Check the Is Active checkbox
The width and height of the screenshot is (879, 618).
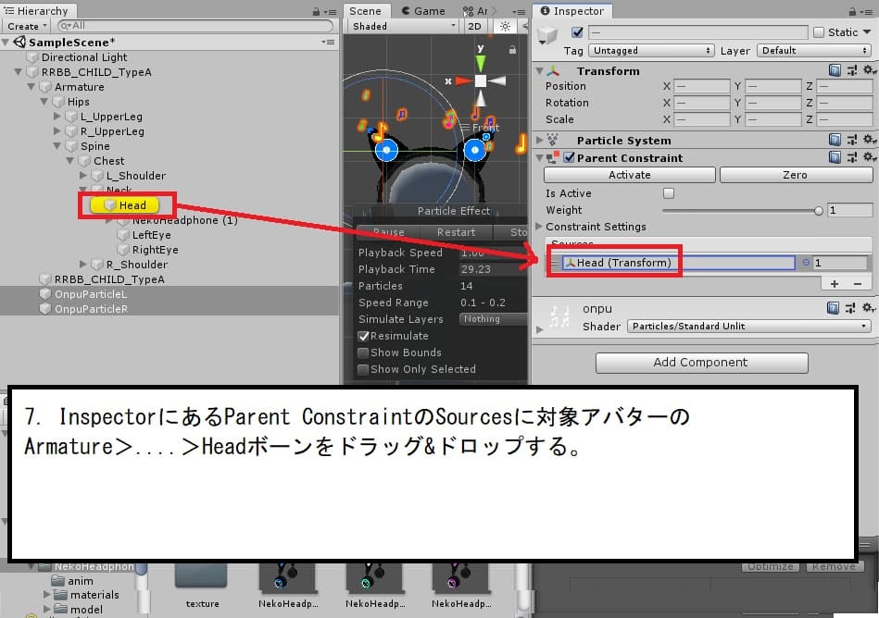tap(668, 193)
